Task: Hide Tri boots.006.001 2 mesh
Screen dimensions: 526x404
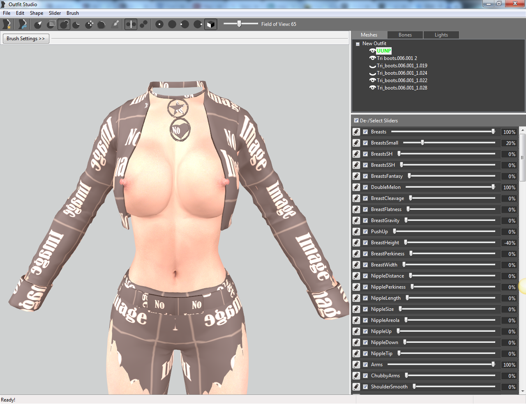Action: click(373, 58)
